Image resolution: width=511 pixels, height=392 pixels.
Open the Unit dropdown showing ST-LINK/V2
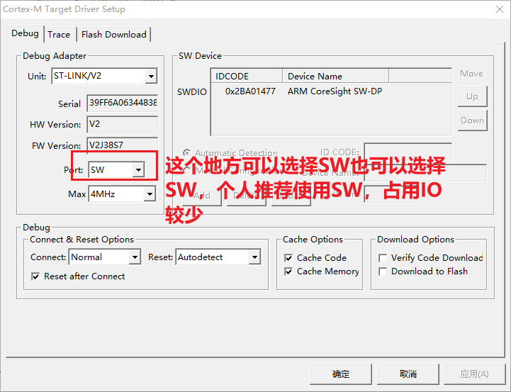pyautogui.click(x=104, y=76)
